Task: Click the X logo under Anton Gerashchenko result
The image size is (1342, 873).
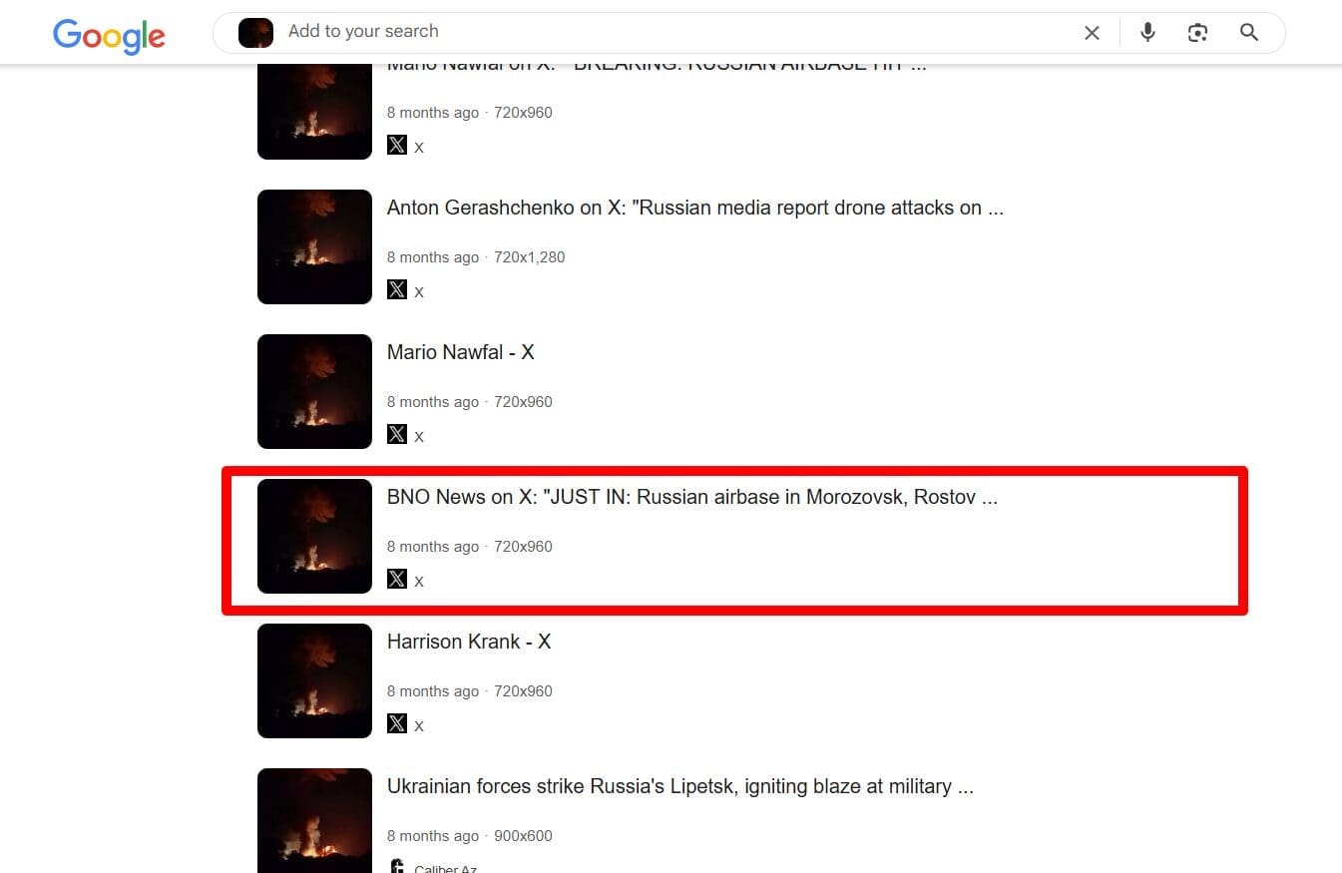Action: pyautogui.click(x=397, y=289)
